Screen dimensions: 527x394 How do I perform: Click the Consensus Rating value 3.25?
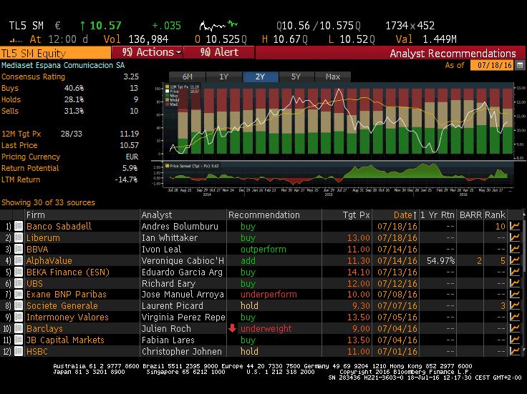[x=131, y=77]
